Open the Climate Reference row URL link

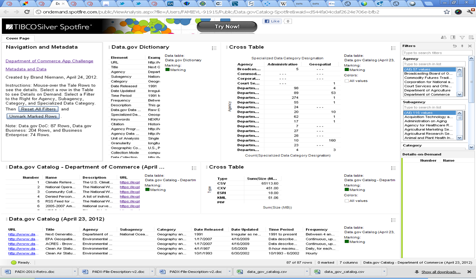pyautogui.click(x=130, y=182)
